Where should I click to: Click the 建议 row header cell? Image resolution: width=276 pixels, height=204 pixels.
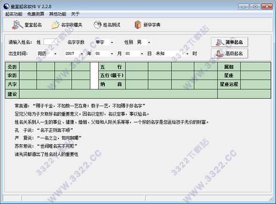click(12, 94)
